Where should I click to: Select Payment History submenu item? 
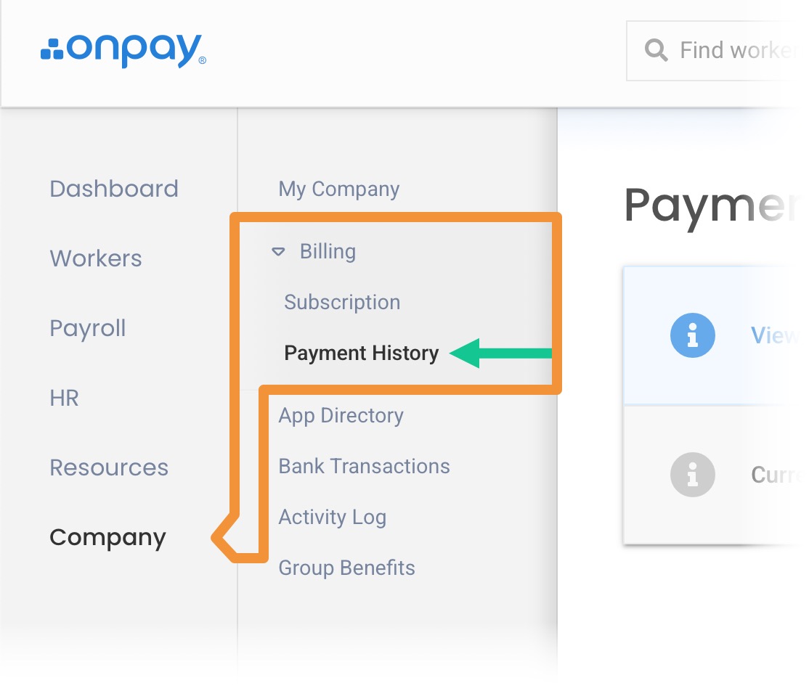[x=362, y=353]
